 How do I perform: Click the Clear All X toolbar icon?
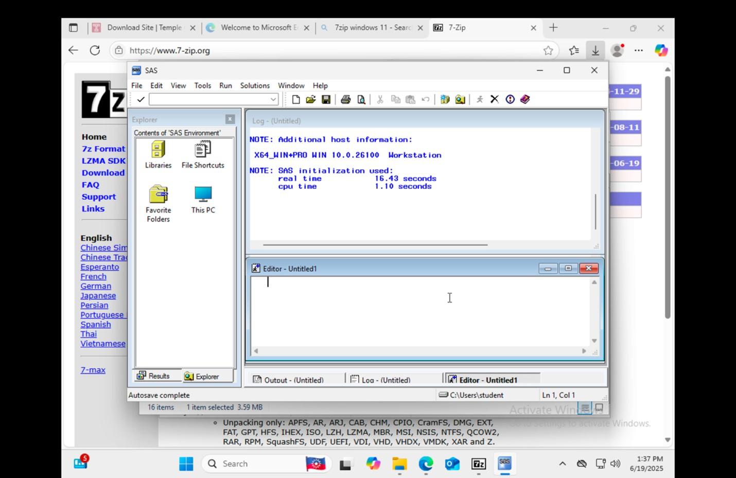click(x=495, y=99)
